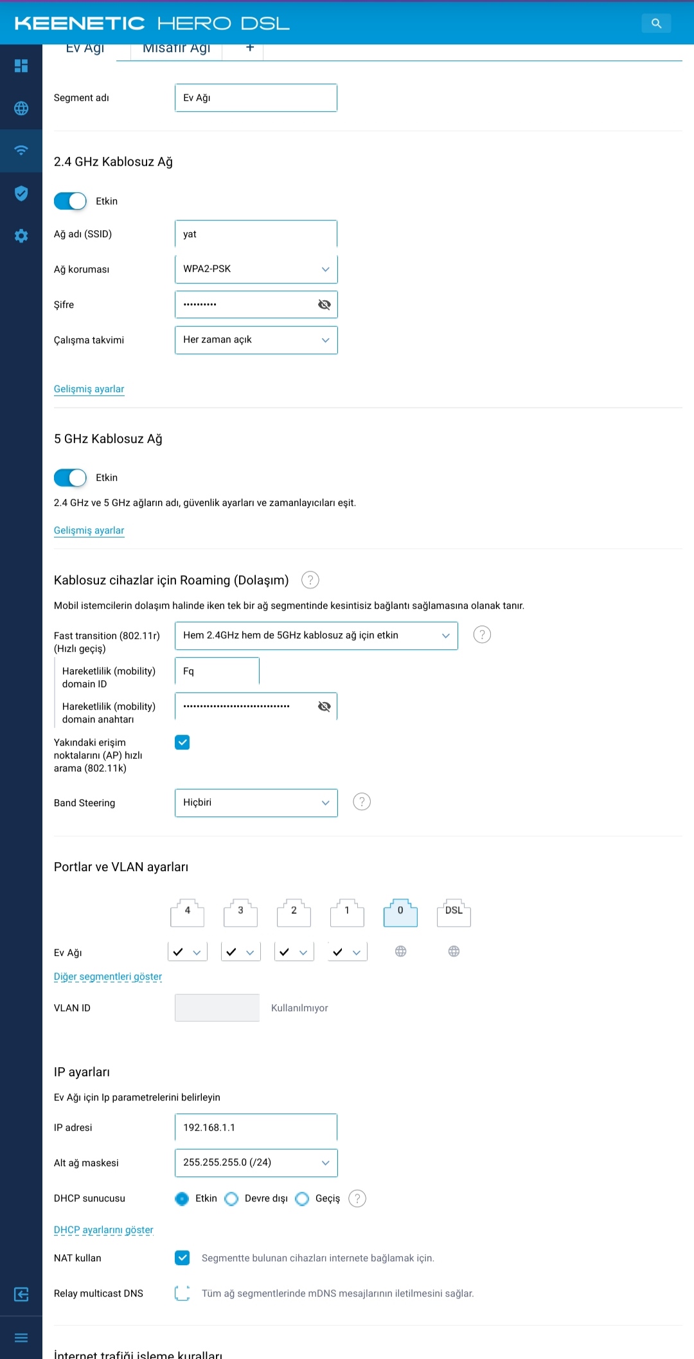Click the Ağ adı (SSID) input field
The image size is (694, 1359).
(256, 234)
